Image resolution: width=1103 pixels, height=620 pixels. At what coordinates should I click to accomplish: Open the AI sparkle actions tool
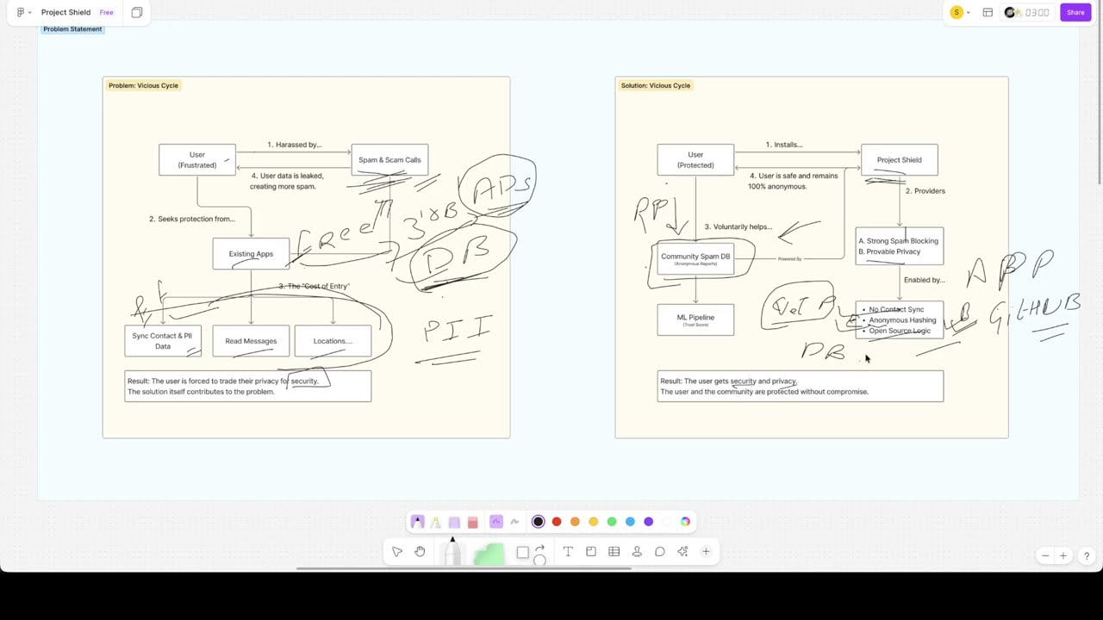pyautogui.click(x=682, y=552)
